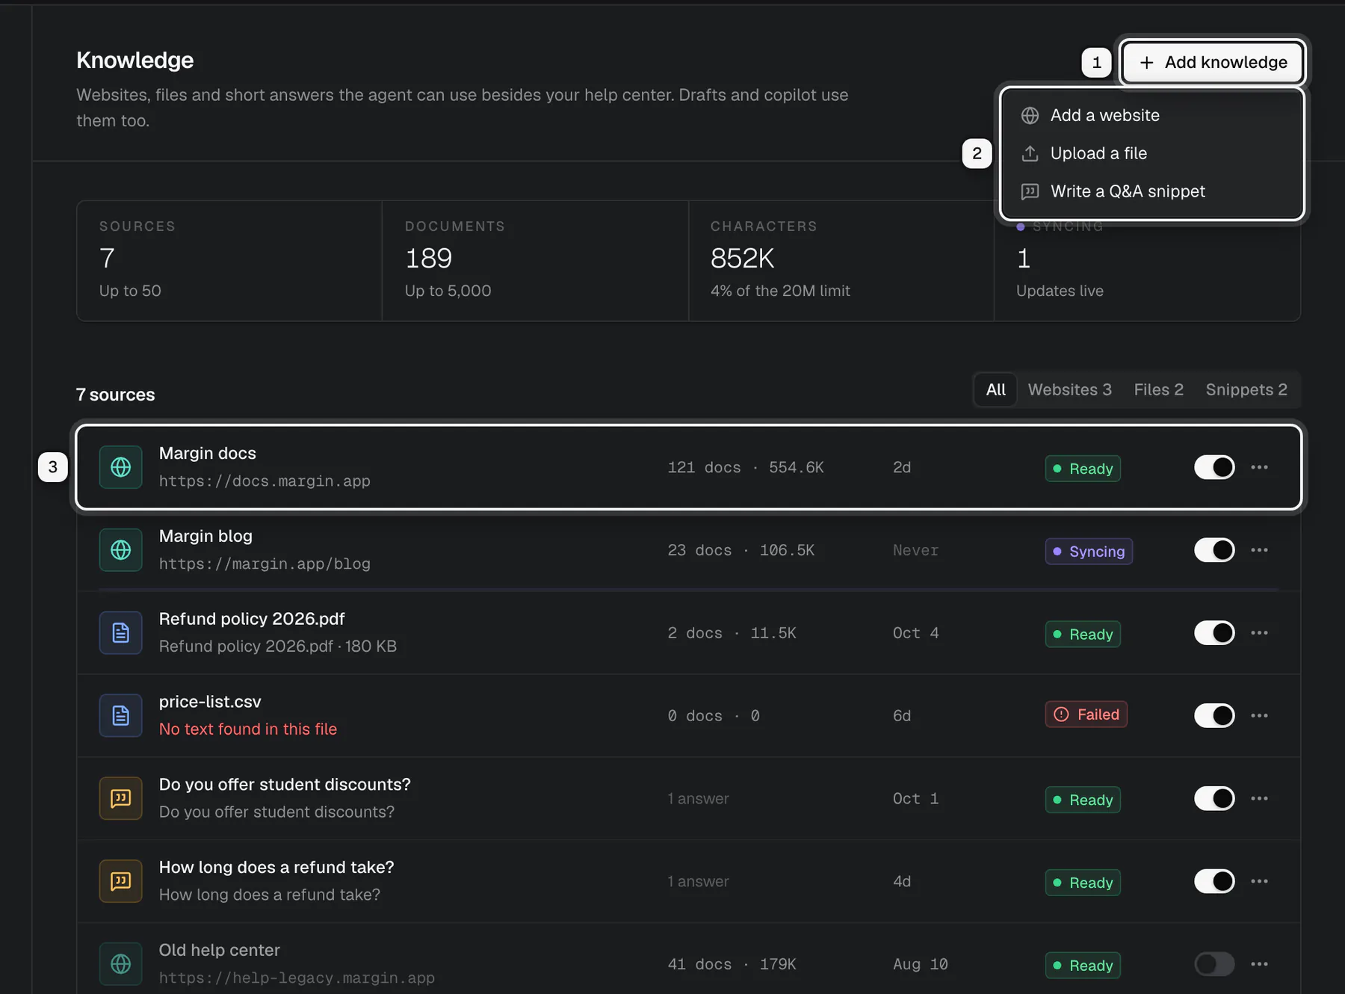
Task: Click the No text found in this file message
Action: [x=248, y=729]
